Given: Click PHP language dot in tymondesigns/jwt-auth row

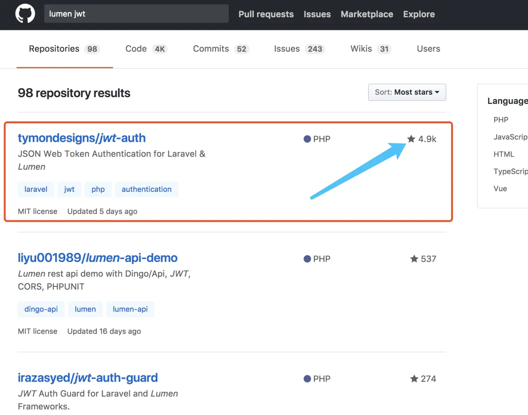Looking at the screenshot, I should (x=307, y=139).
